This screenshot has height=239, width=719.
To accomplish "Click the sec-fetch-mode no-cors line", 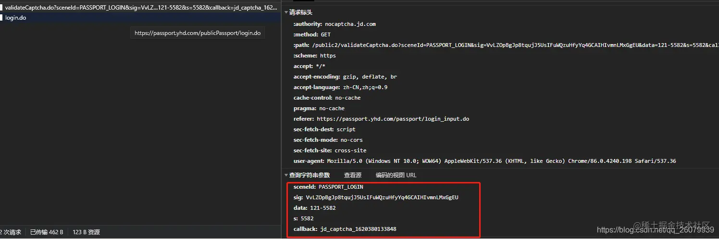I will point(328,140).
